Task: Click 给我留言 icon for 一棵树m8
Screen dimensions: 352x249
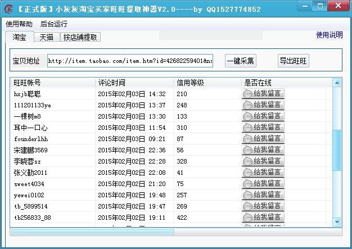Action: pyautogui.click(x=263, y=116)
